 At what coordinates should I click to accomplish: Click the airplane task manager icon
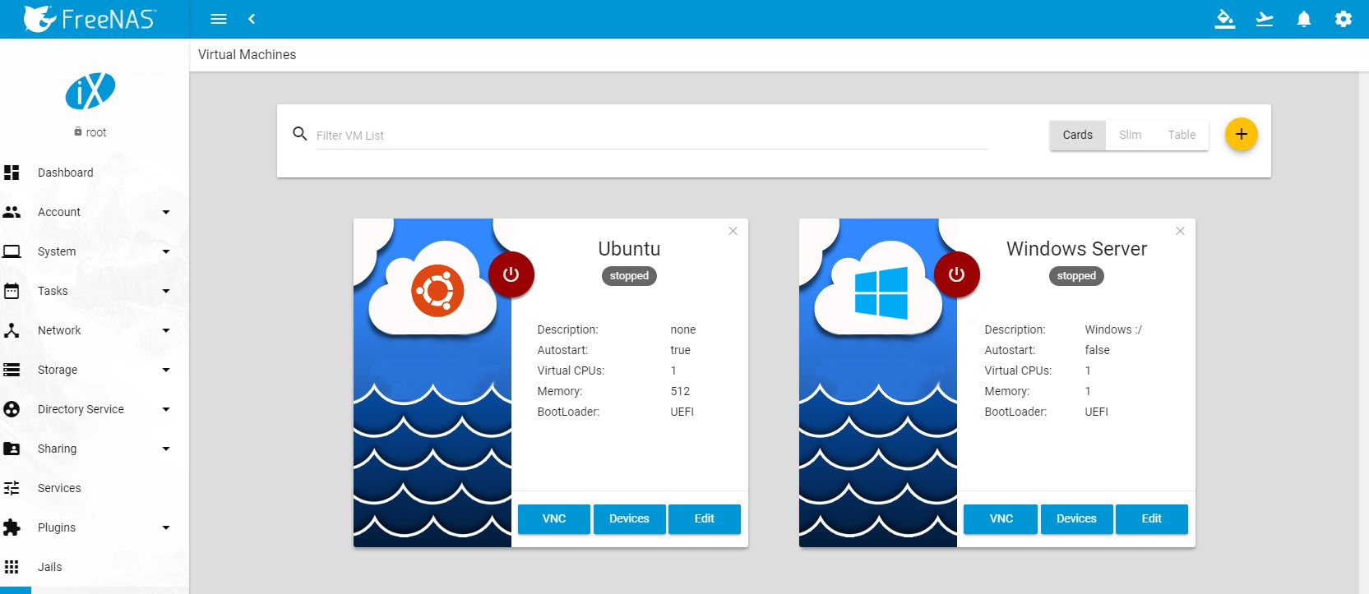(1265, 19)
